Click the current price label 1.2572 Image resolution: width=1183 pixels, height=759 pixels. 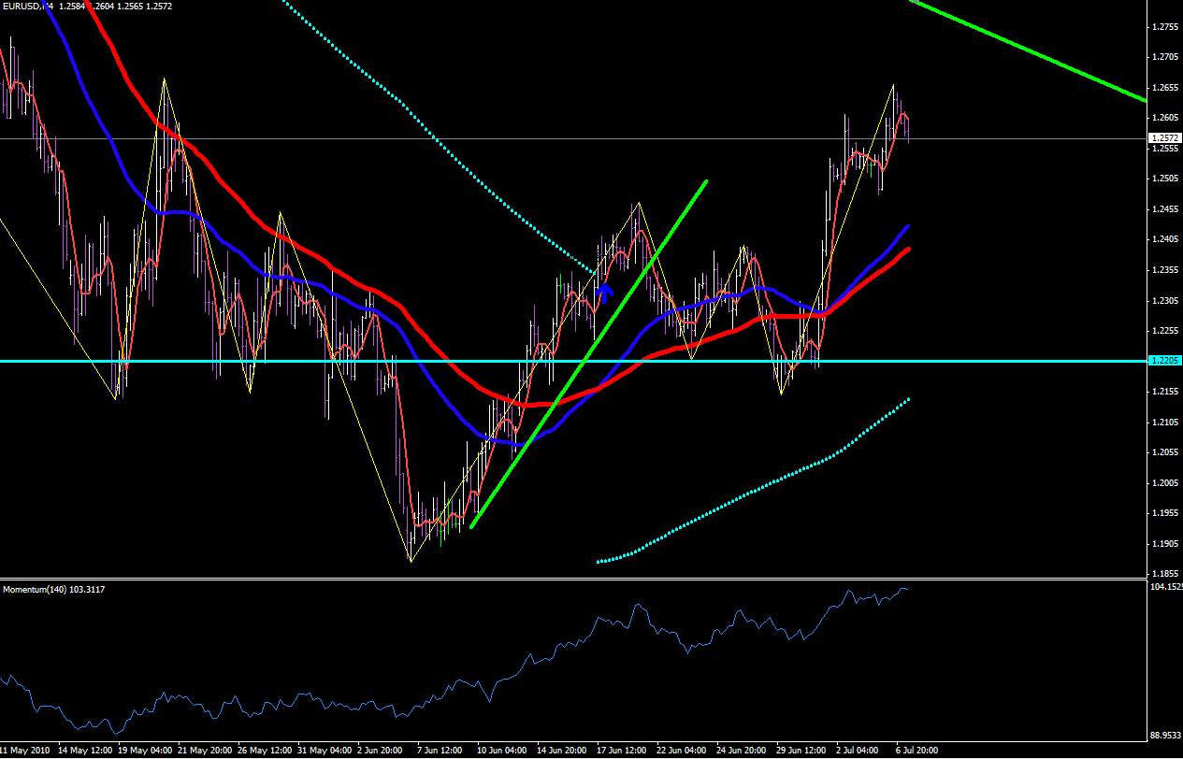pos(1164,138)
